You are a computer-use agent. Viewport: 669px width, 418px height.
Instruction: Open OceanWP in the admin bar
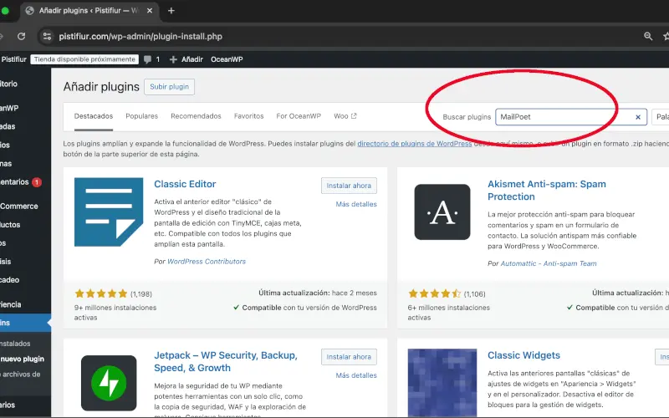(x=227, y=59)
